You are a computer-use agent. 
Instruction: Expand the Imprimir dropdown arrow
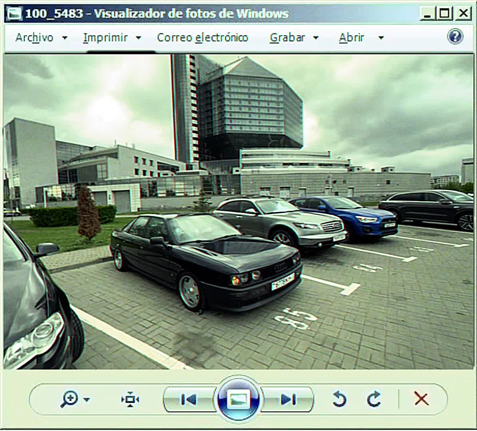(138, 38)
